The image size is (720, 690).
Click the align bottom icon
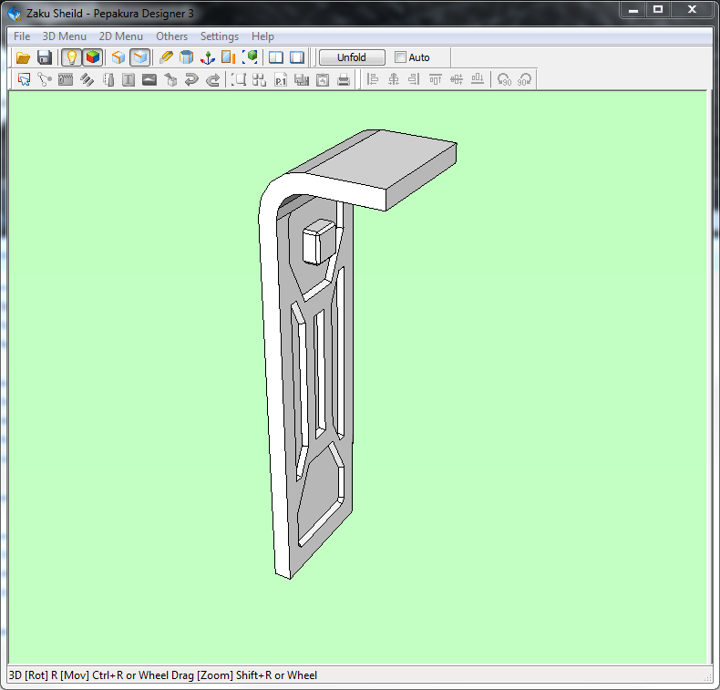478,79
